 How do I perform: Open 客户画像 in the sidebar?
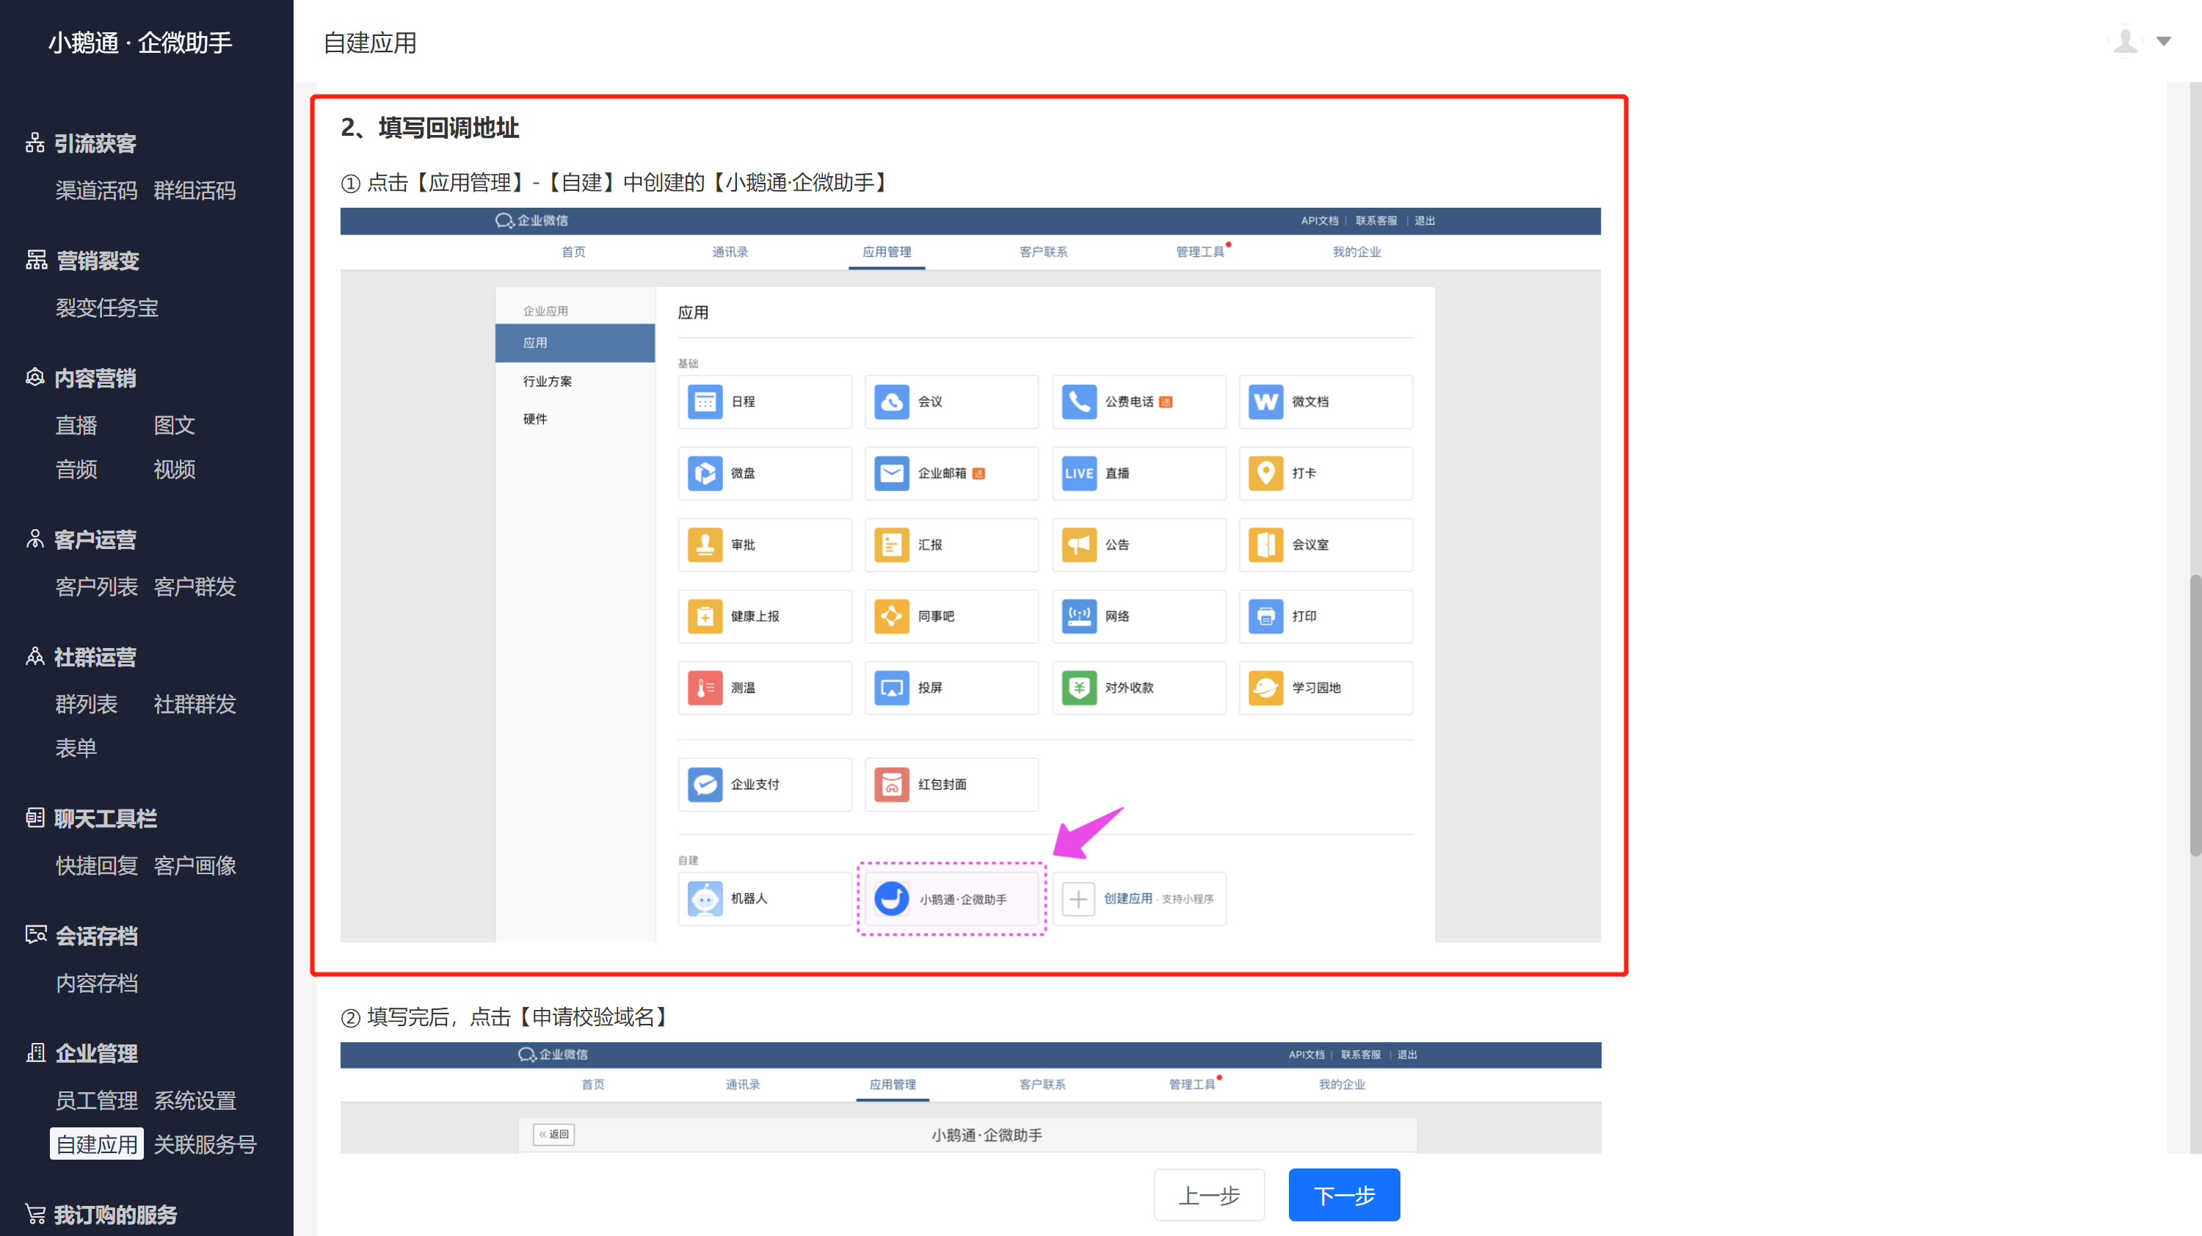point(195,865)
